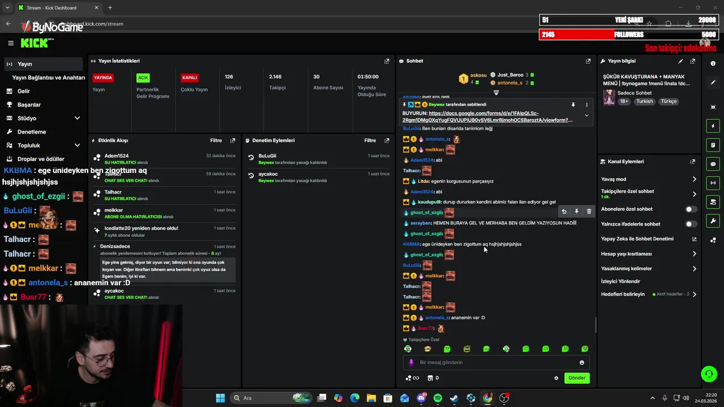Pop out the Sohbet chat panel

coord(588,61)
